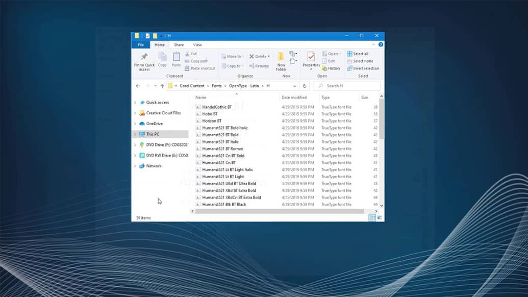The height and width of the screenshot is (297, 528).
Task: Switch to details view in status bar
Action: click(x=372, y=218)
